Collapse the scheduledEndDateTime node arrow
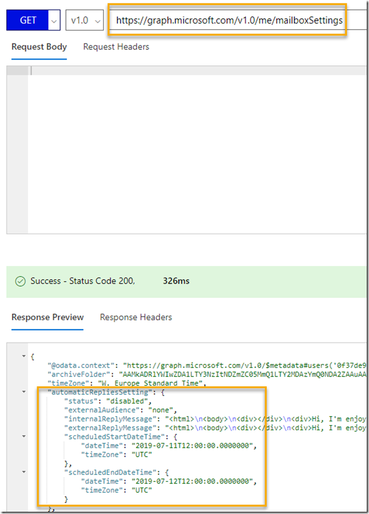369x514 pixels. coord(23,472)
